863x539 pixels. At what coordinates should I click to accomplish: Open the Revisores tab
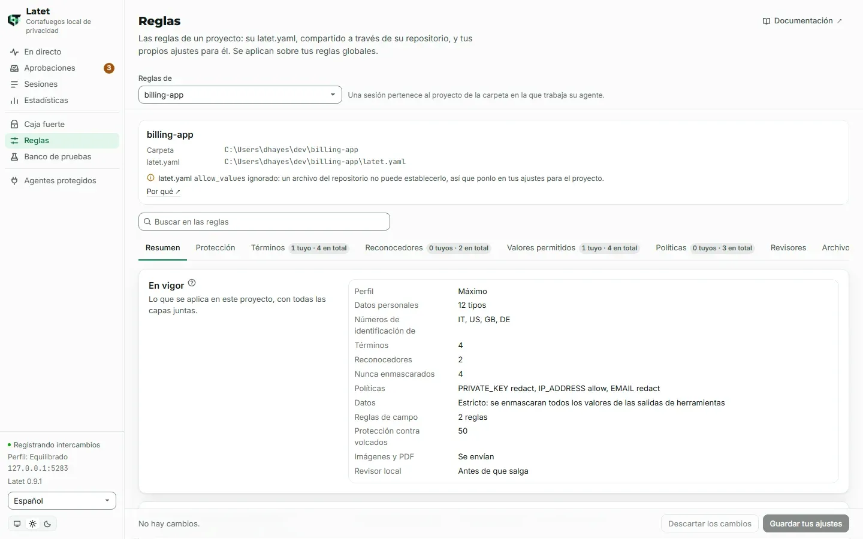point(788,248)
